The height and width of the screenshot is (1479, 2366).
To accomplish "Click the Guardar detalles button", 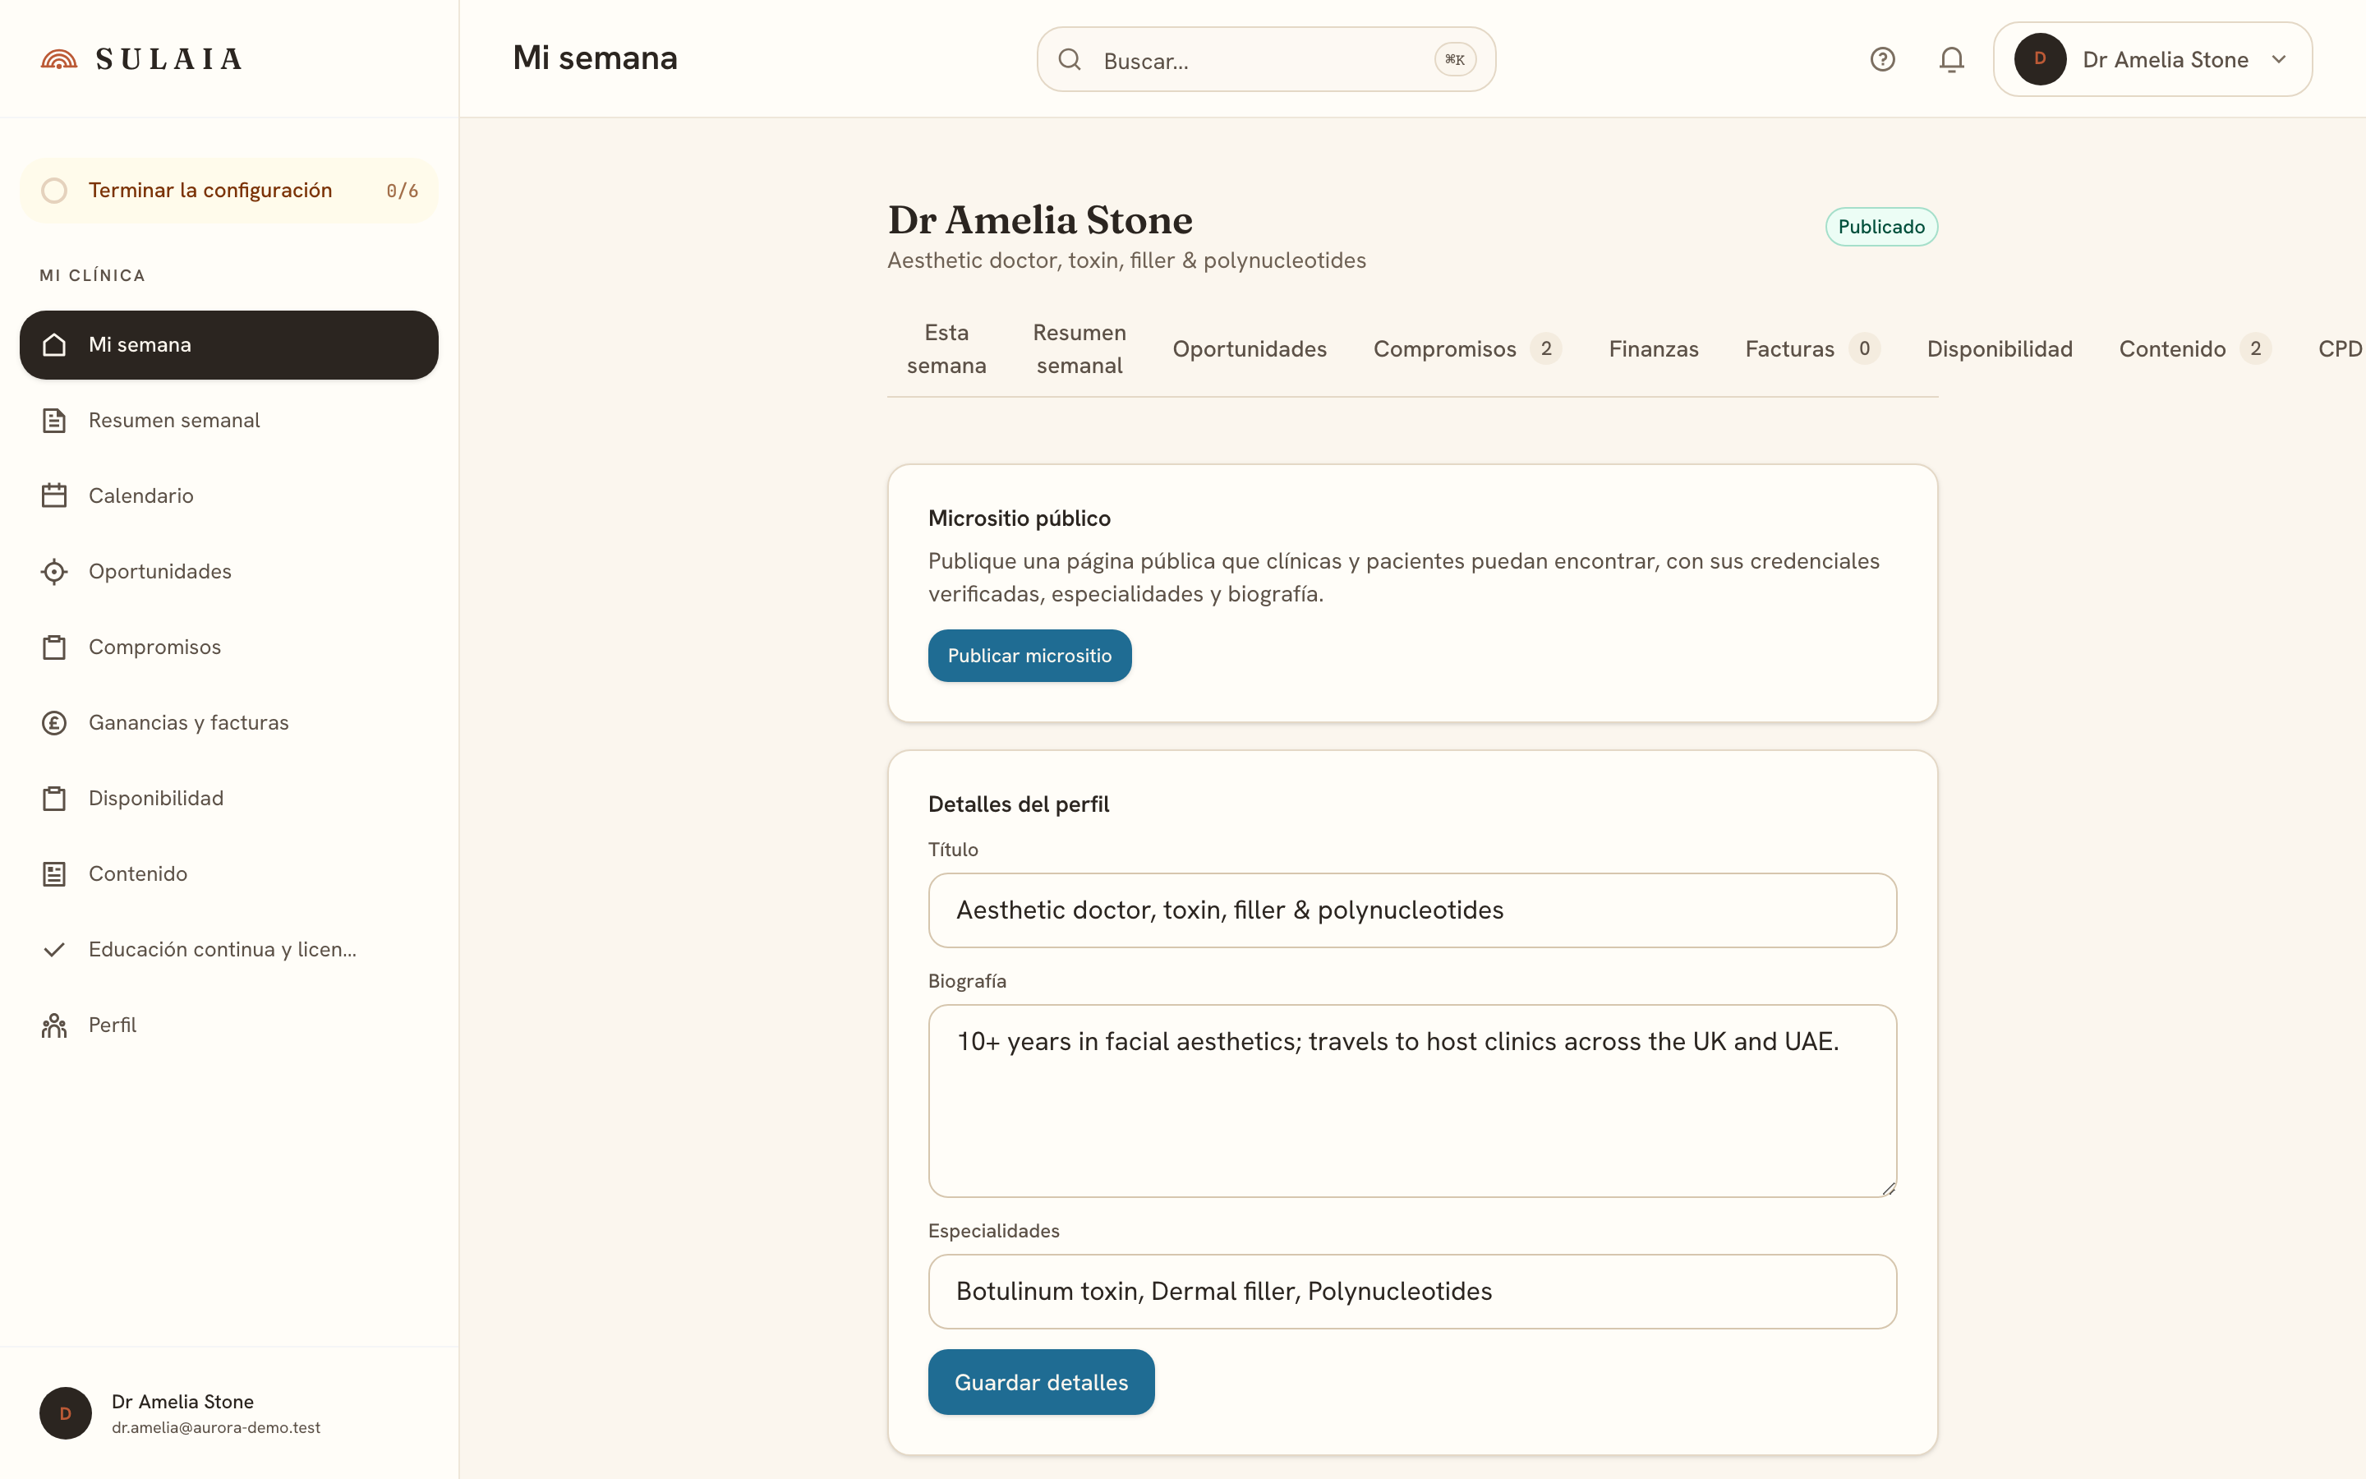I will tap(1041, 1382).
